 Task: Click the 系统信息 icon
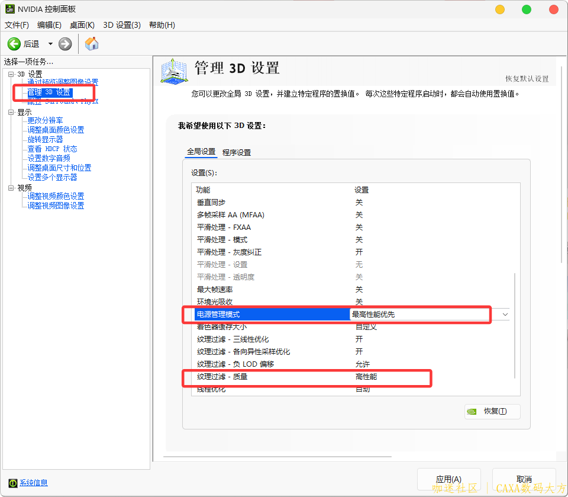pos(12,483)
